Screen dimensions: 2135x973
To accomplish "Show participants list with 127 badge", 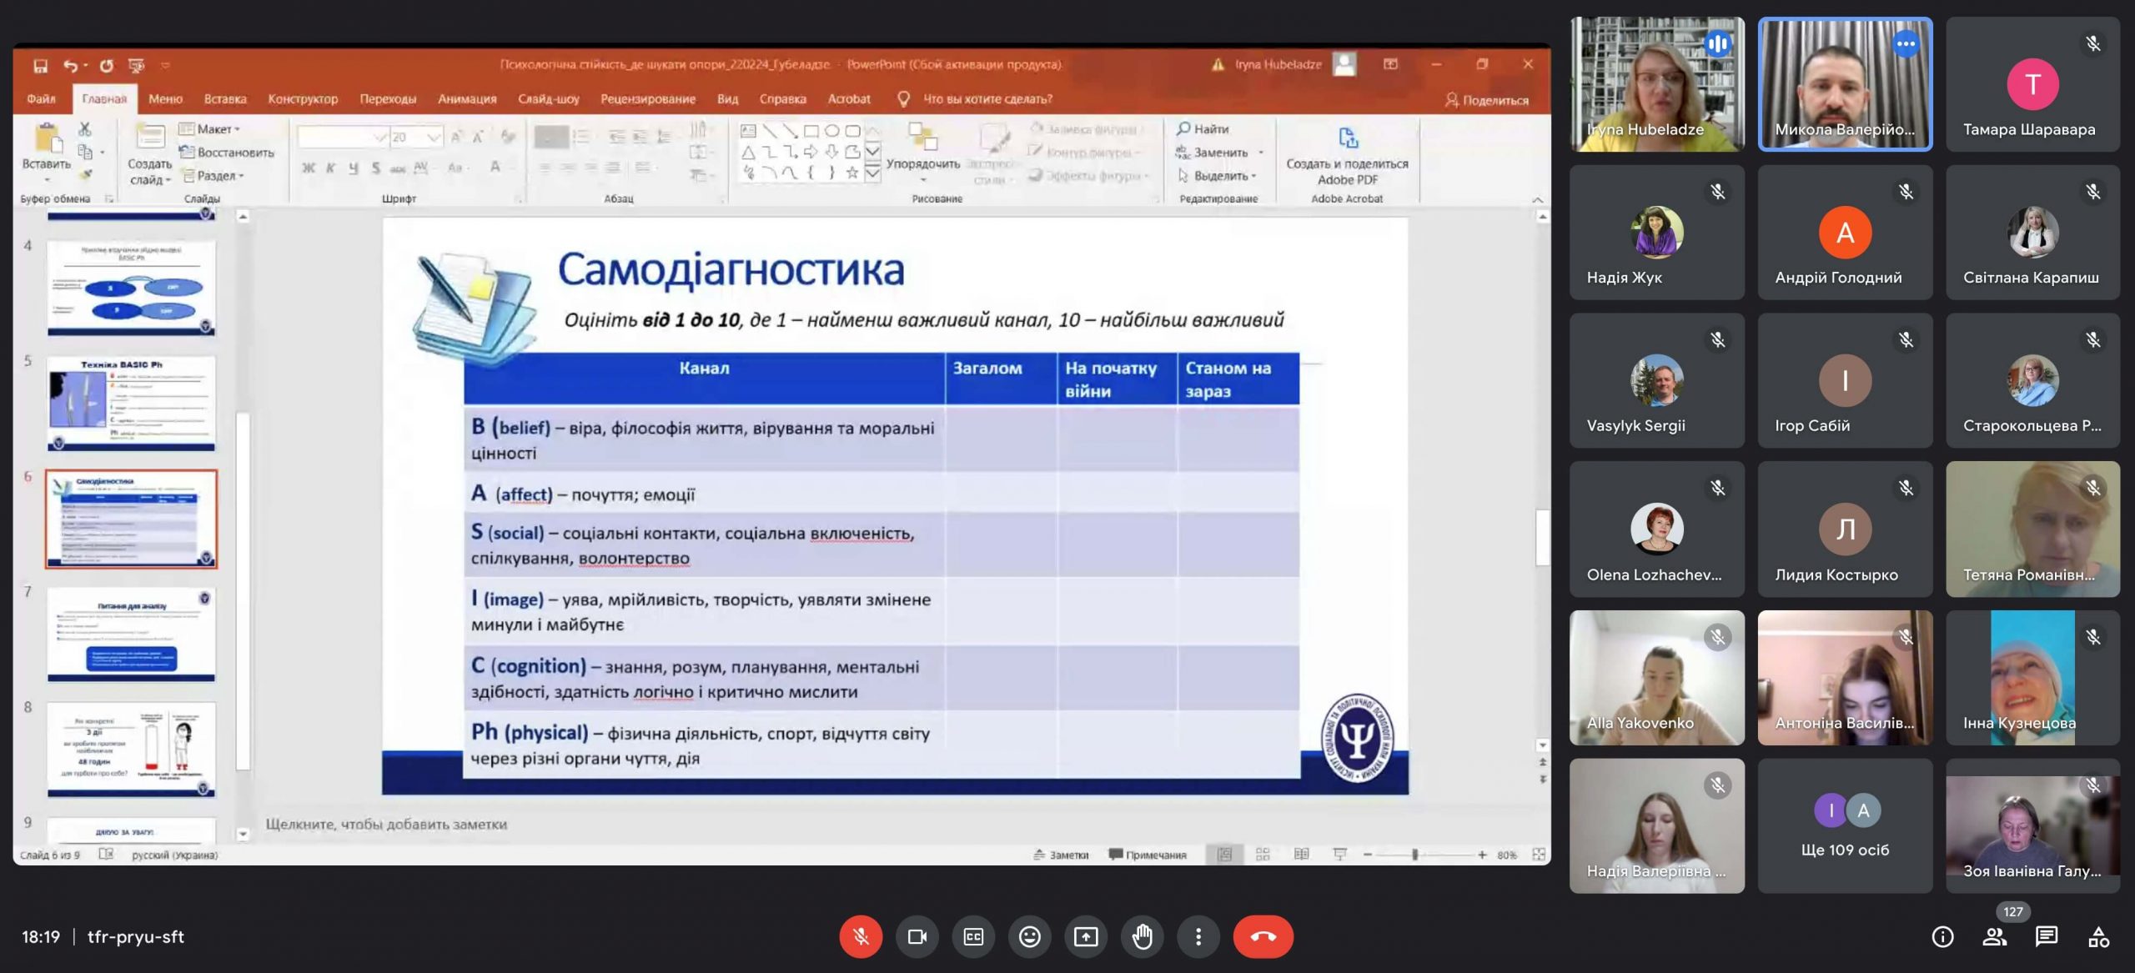I will tap(1995, 937).
